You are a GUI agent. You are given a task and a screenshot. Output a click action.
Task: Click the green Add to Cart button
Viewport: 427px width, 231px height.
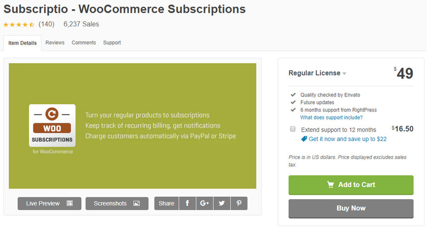351,185
